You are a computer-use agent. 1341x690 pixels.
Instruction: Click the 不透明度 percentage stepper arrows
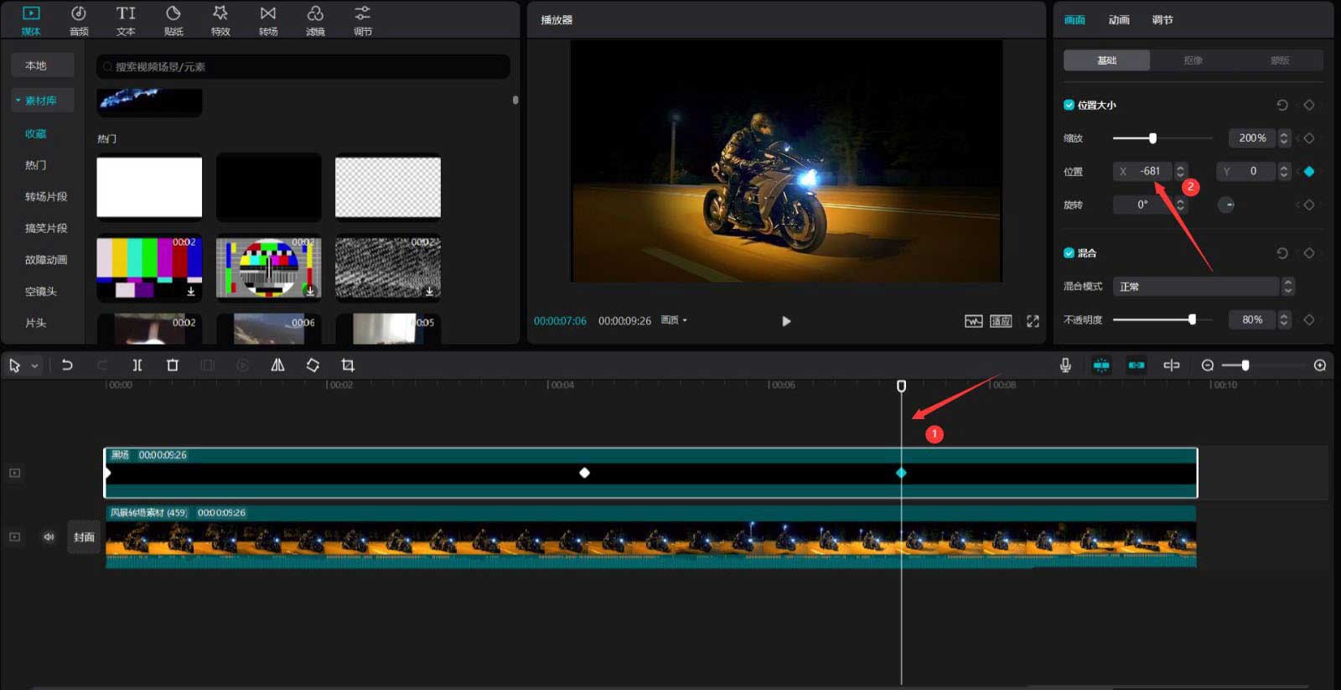pyautogui.click(x=1283, y=319)
